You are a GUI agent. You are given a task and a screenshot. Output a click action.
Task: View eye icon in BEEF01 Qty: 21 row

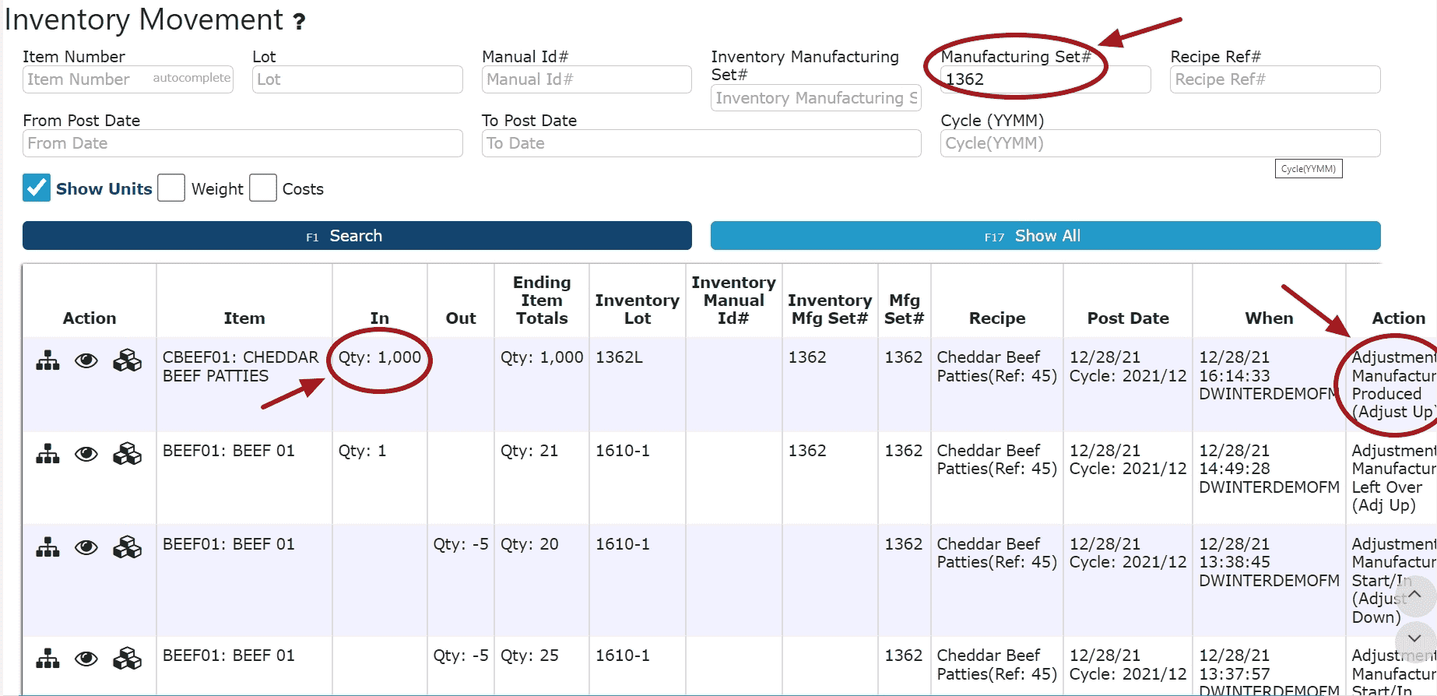[86, 454]
